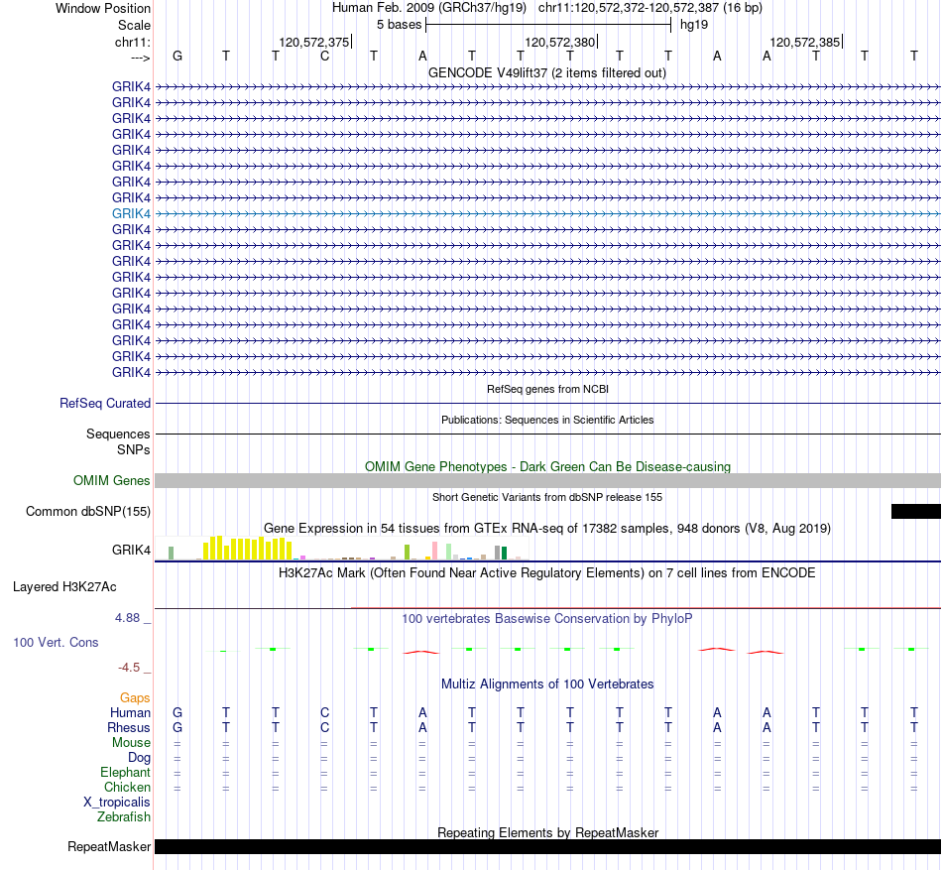
Task: Click base G in the reference sequence ruler
Action: click(x=177, y=56)
